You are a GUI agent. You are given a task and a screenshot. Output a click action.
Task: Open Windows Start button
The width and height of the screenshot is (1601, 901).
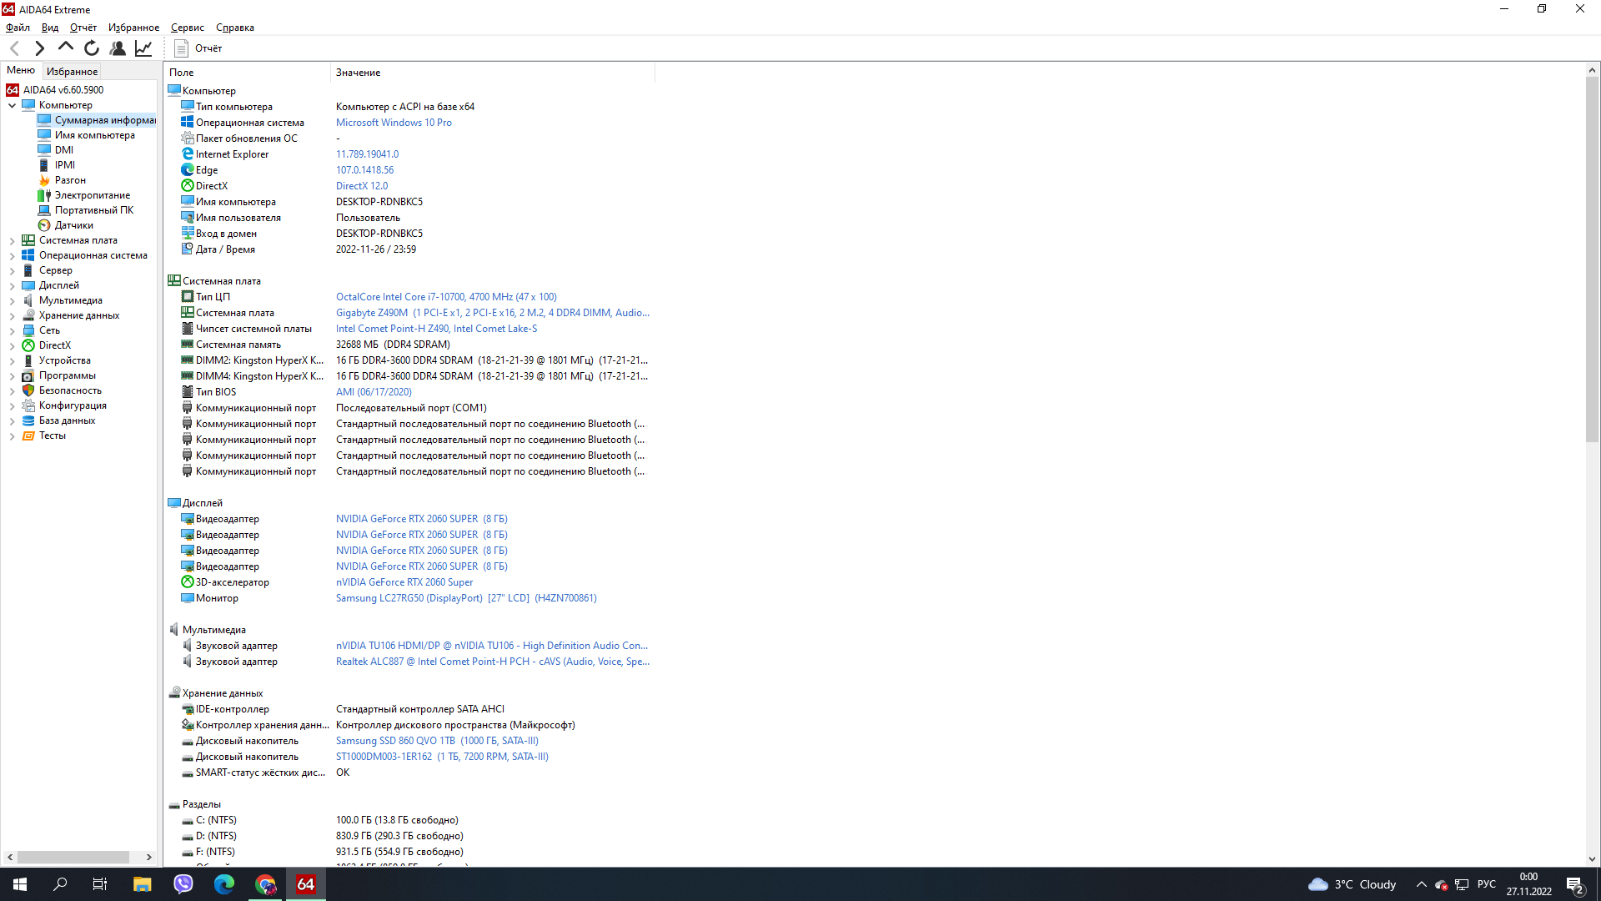[x=20, y=884]
